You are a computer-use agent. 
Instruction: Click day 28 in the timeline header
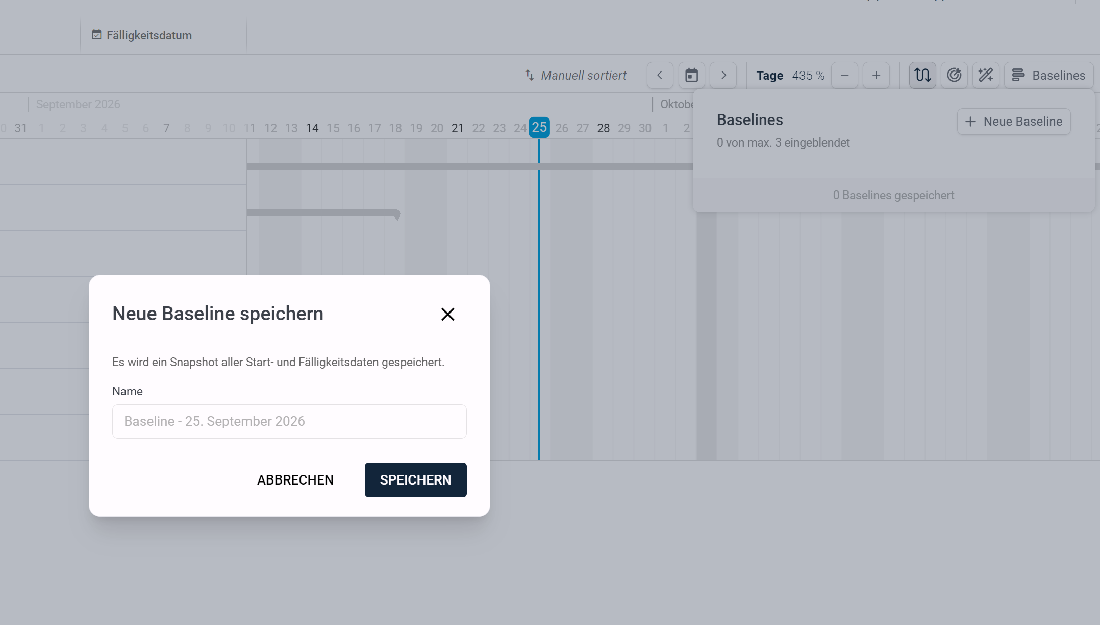603,128
